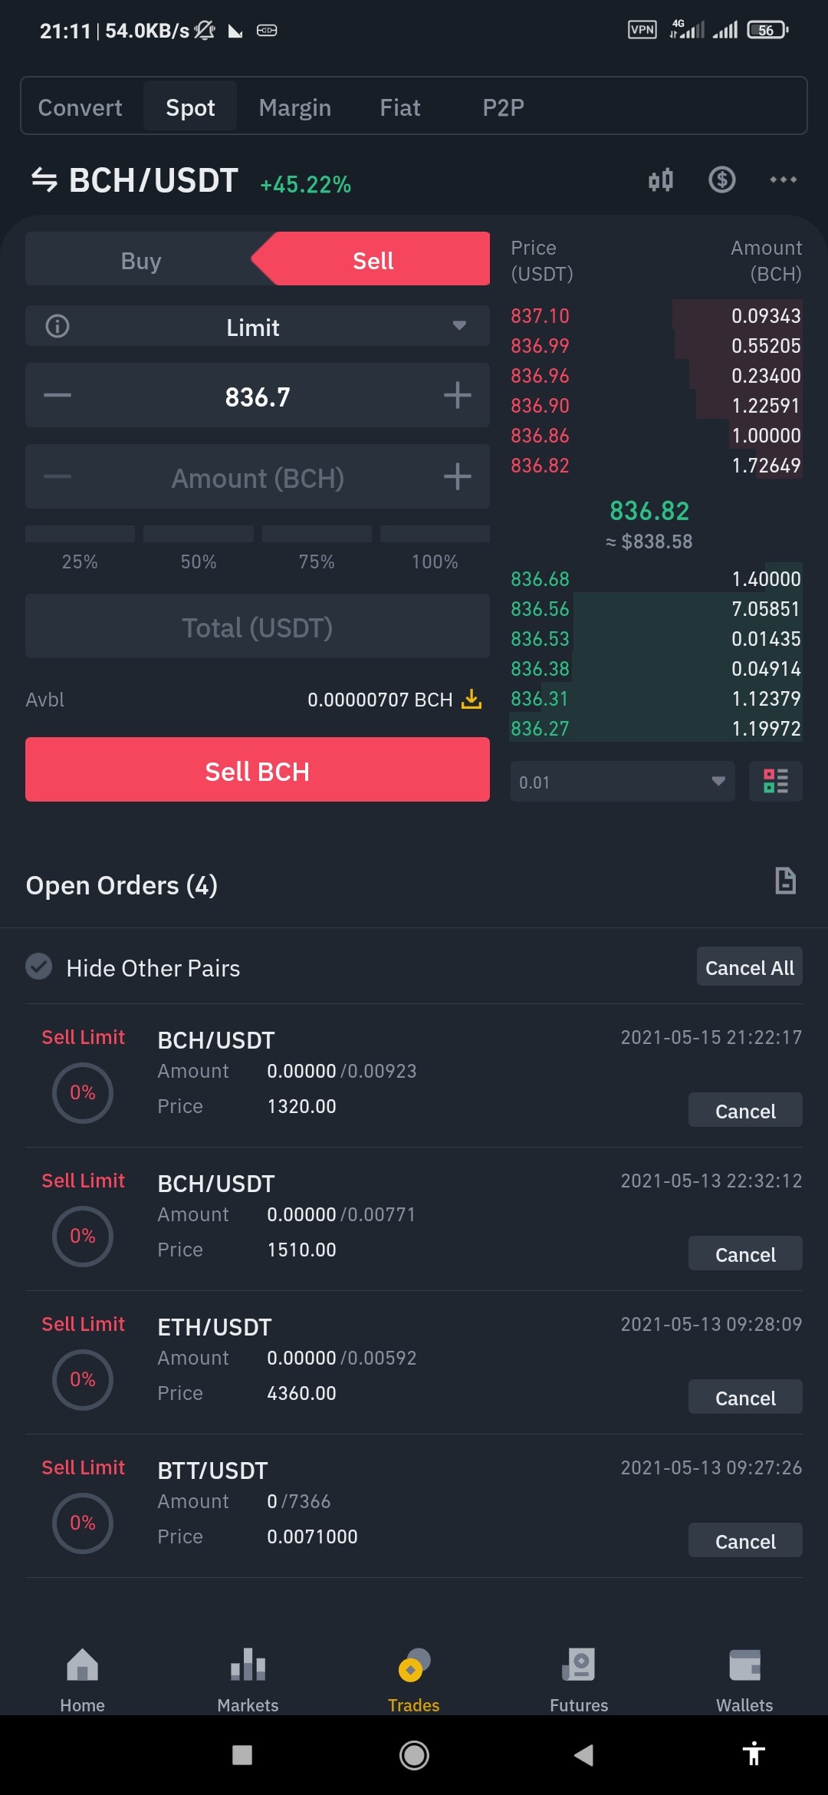Tap the Amount (BCH) input field
Image resolution: width=828 pixels, height=1795 pixels.
(258, 476)
